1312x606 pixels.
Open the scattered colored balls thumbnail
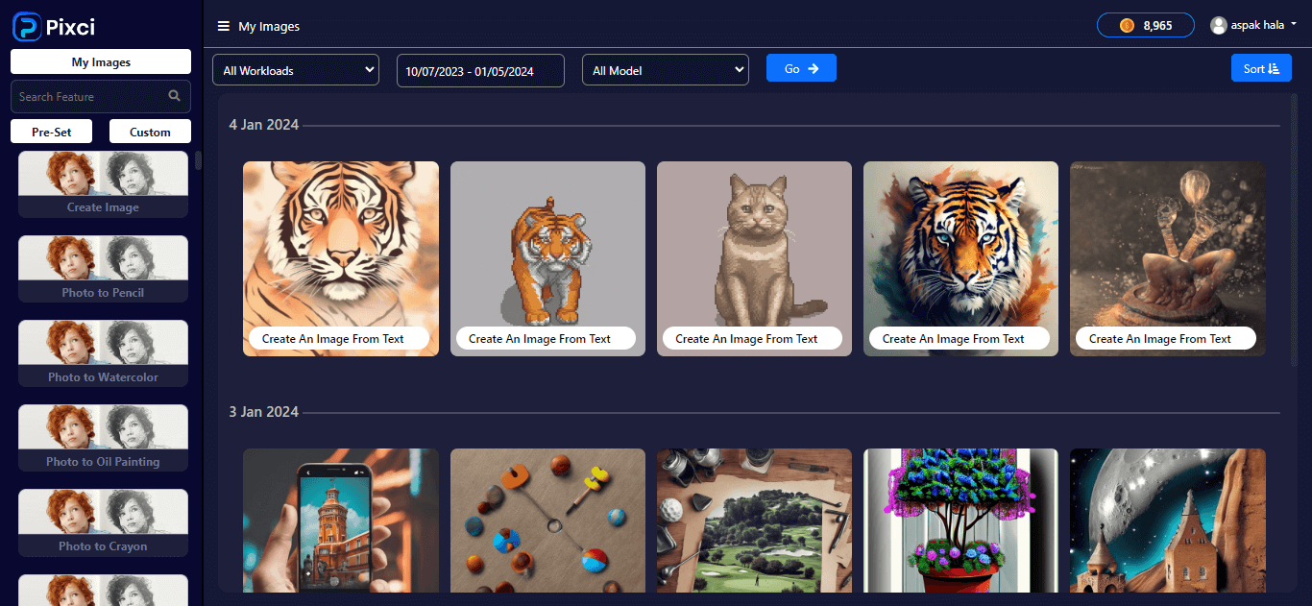coord(547,521)
